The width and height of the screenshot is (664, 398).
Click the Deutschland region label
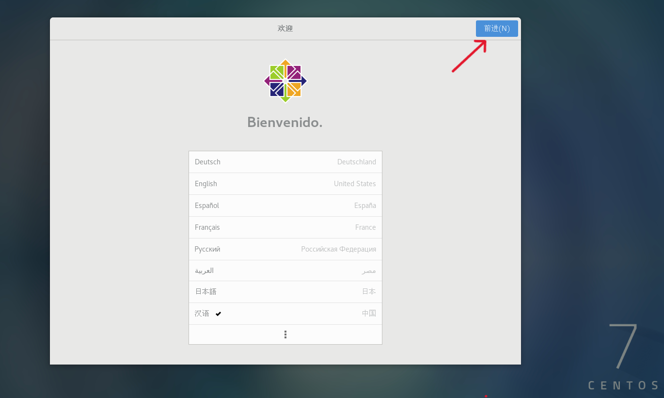point(357,162)
